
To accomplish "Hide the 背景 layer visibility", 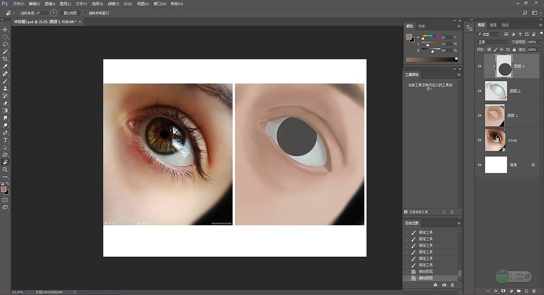I will 479,165.
